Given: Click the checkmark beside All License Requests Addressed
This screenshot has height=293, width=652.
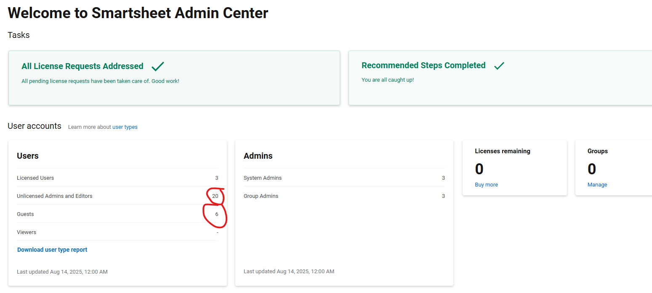Looking at the screenshot, I should pos(158,66).
